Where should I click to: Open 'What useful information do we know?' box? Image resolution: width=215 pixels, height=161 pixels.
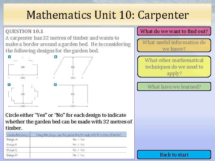tap(174, 45)
